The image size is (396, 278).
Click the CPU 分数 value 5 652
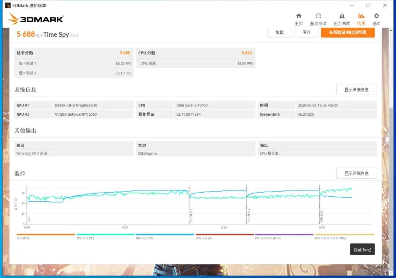click(246, 53)
